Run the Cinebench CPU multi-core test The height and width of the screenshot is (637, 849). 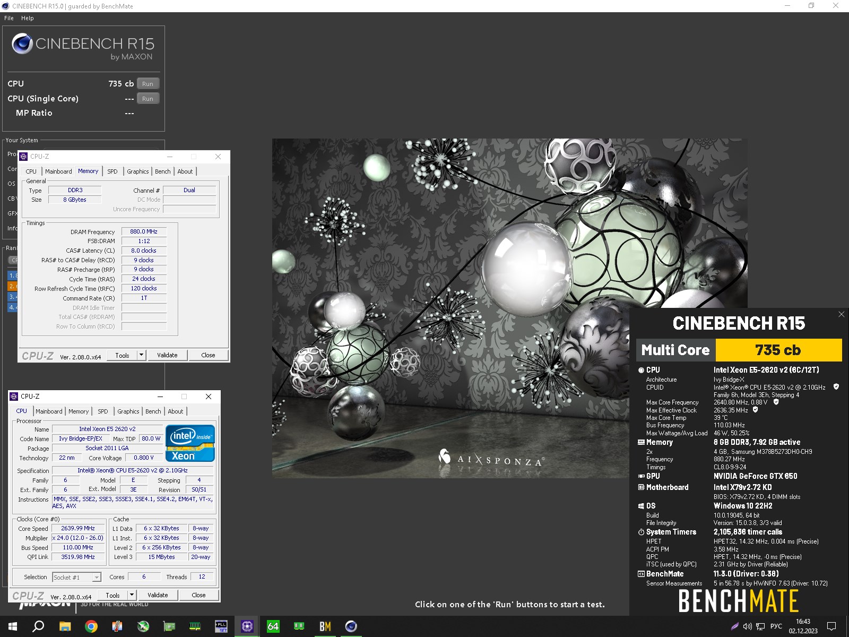click(x=148, y=84)
